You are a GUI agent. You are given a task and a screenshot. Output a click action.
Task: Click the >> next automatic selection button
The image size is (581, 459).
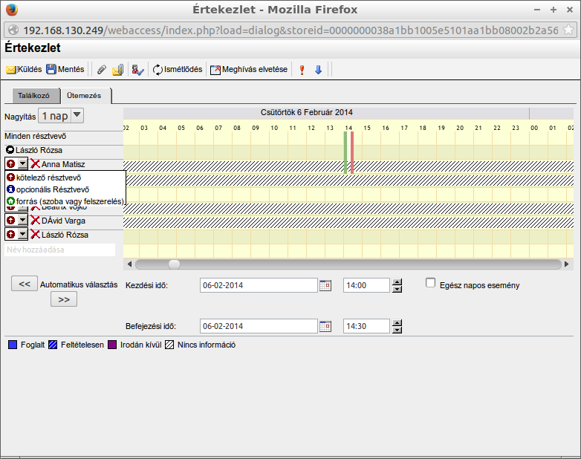tap(64, 299)
